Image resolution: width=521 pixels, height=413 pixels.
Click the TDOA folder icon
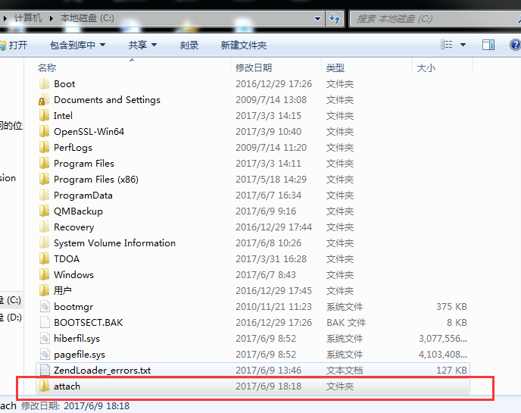pyautogui.click(x=44, y=258)
